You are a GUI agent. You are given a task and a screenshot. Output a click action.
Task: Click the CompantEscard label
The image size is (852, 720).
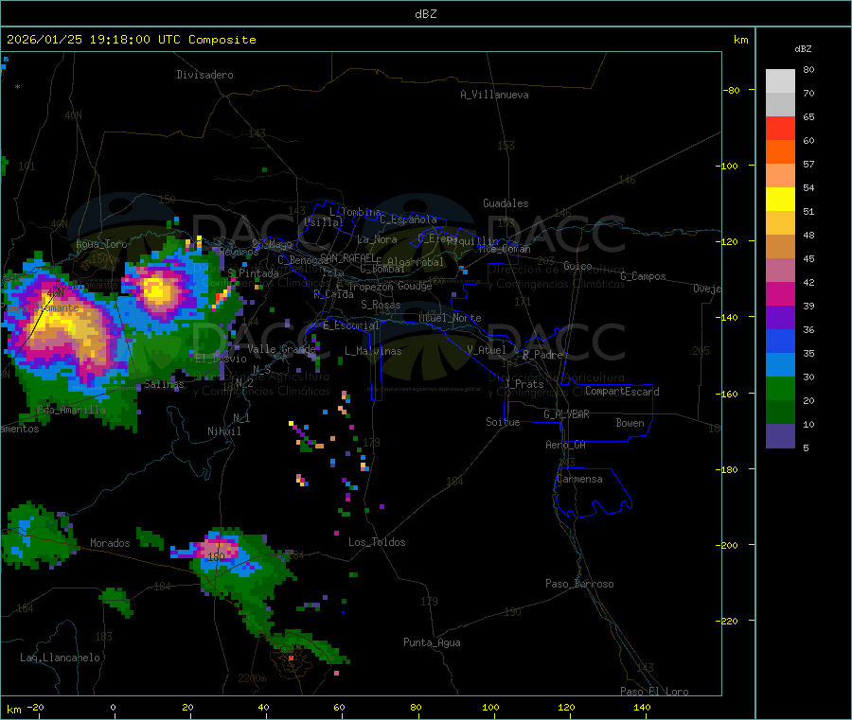tap(622, 392)
